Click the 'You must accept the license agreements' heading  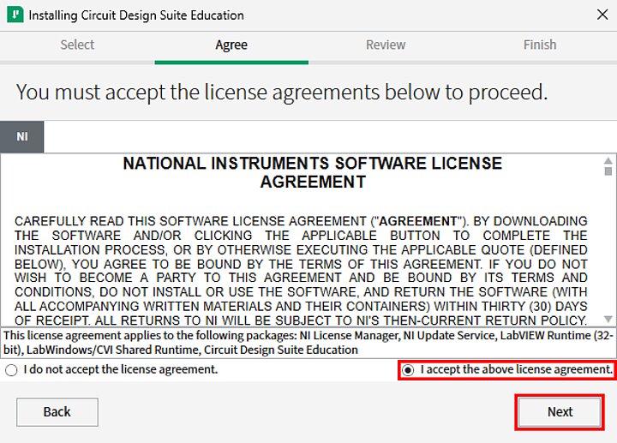(x=282, y=92)
